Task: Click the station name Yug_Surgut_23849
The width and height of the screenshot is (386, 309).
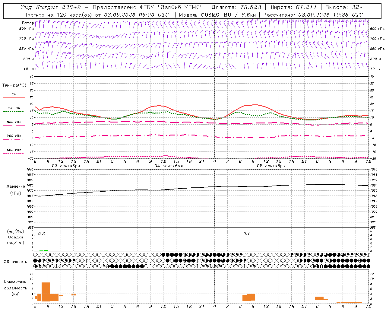Action: point(51,7)
